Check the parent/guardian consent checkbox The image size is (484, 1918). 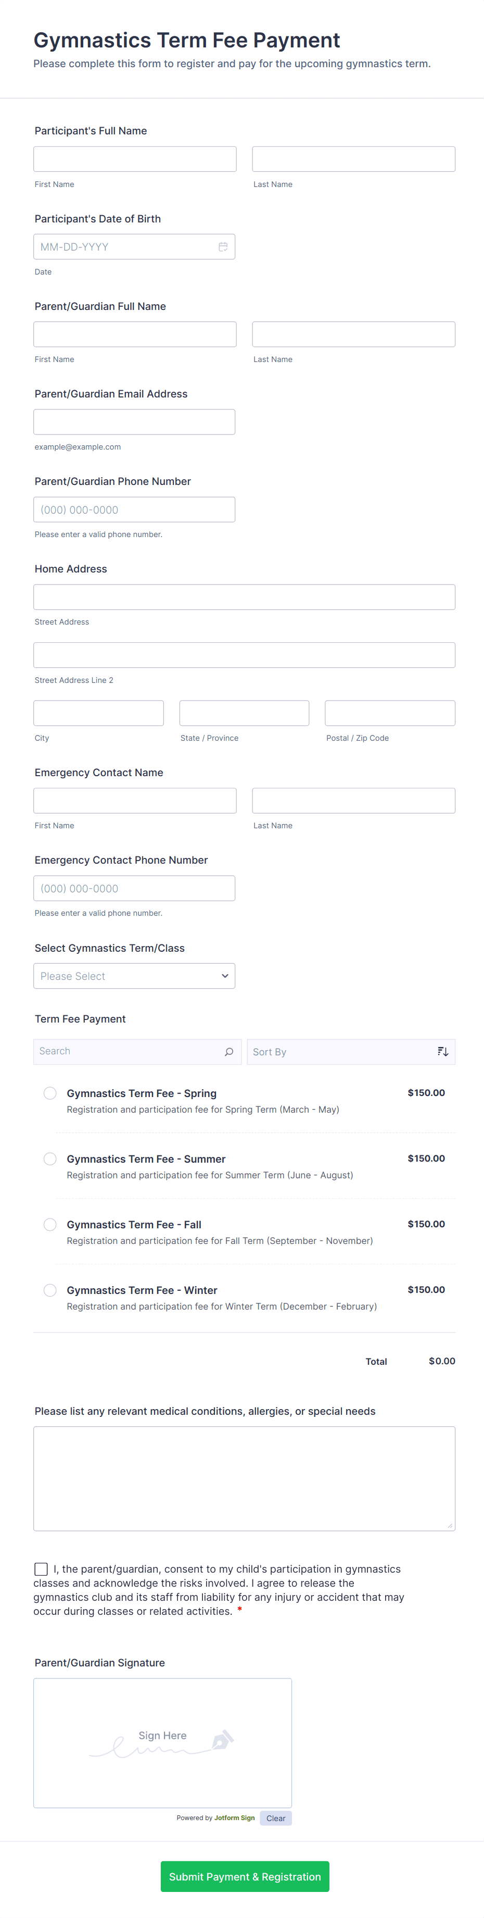(41, 1569)
